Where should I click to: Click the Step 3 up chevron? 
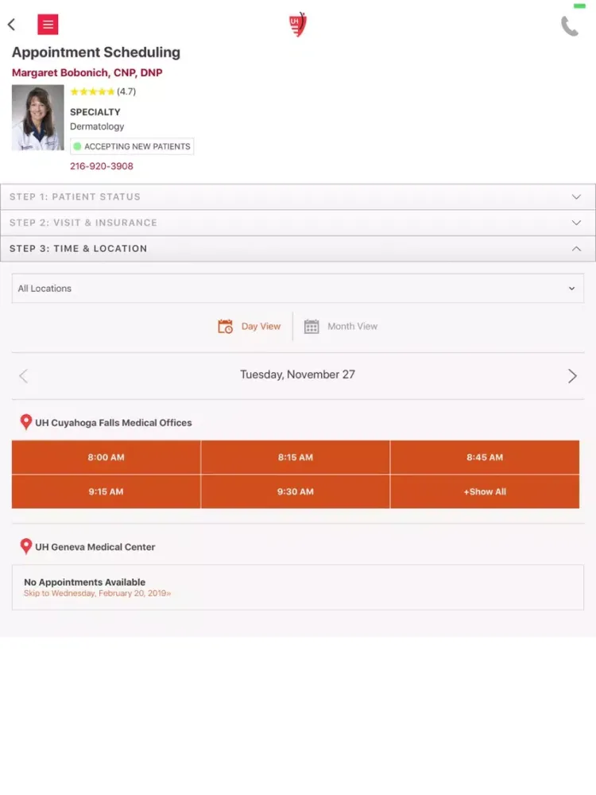576,248
